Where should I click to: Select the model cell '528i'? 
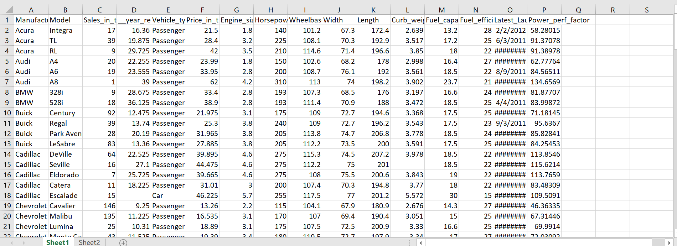65,103
